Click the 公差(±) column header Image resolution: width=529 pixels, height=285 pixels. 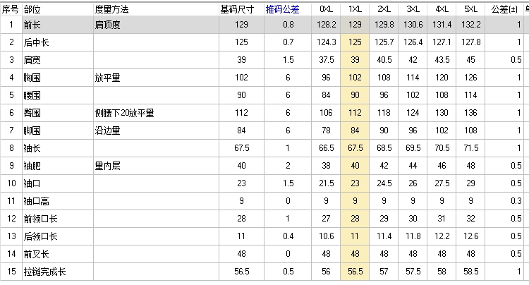[x=504, y=9]
